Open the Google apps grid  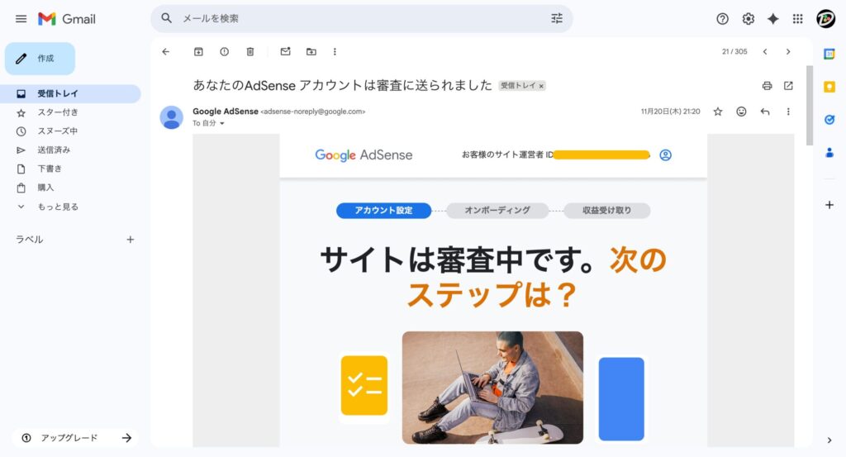[798, 19]
